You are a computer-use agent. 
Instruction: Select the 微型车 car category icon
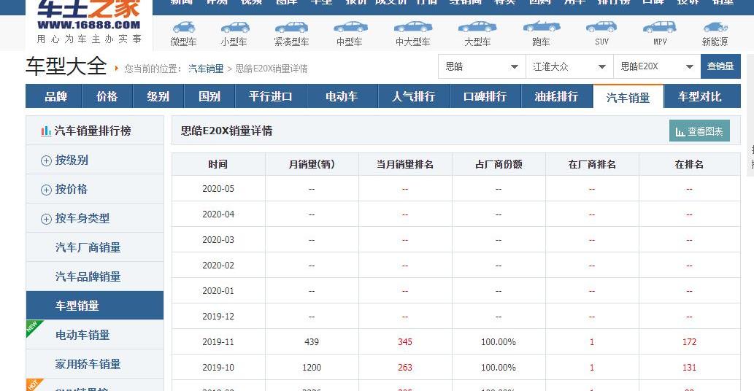[x=184, y=27]
